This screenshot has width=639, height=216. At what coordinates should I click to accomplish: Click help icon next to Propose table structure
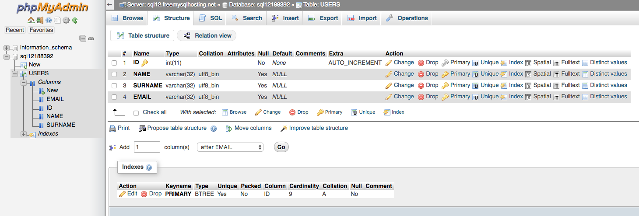click(x=214, y=129)
